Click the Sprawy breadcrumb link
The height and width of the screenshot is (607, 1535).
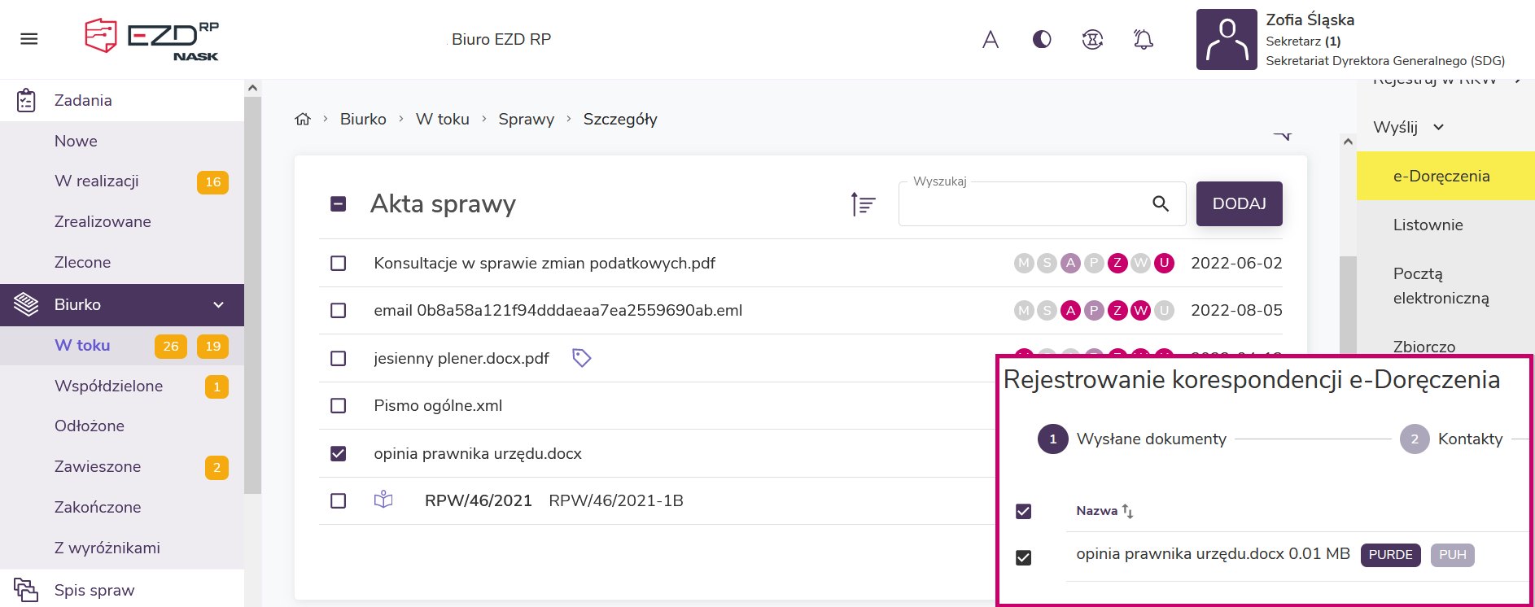(526, 120)
